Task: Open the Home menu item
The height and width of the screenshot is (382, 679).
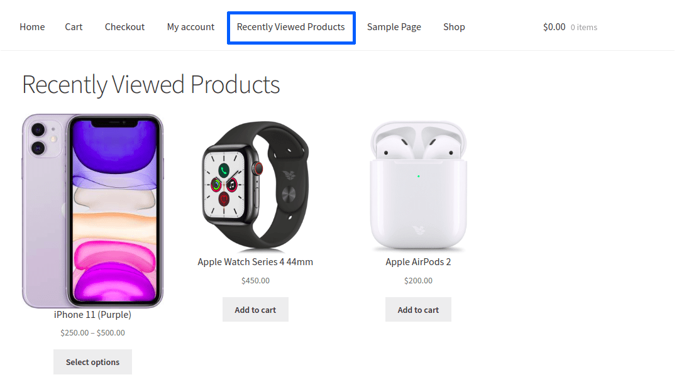Action: (x=32, y=27)
